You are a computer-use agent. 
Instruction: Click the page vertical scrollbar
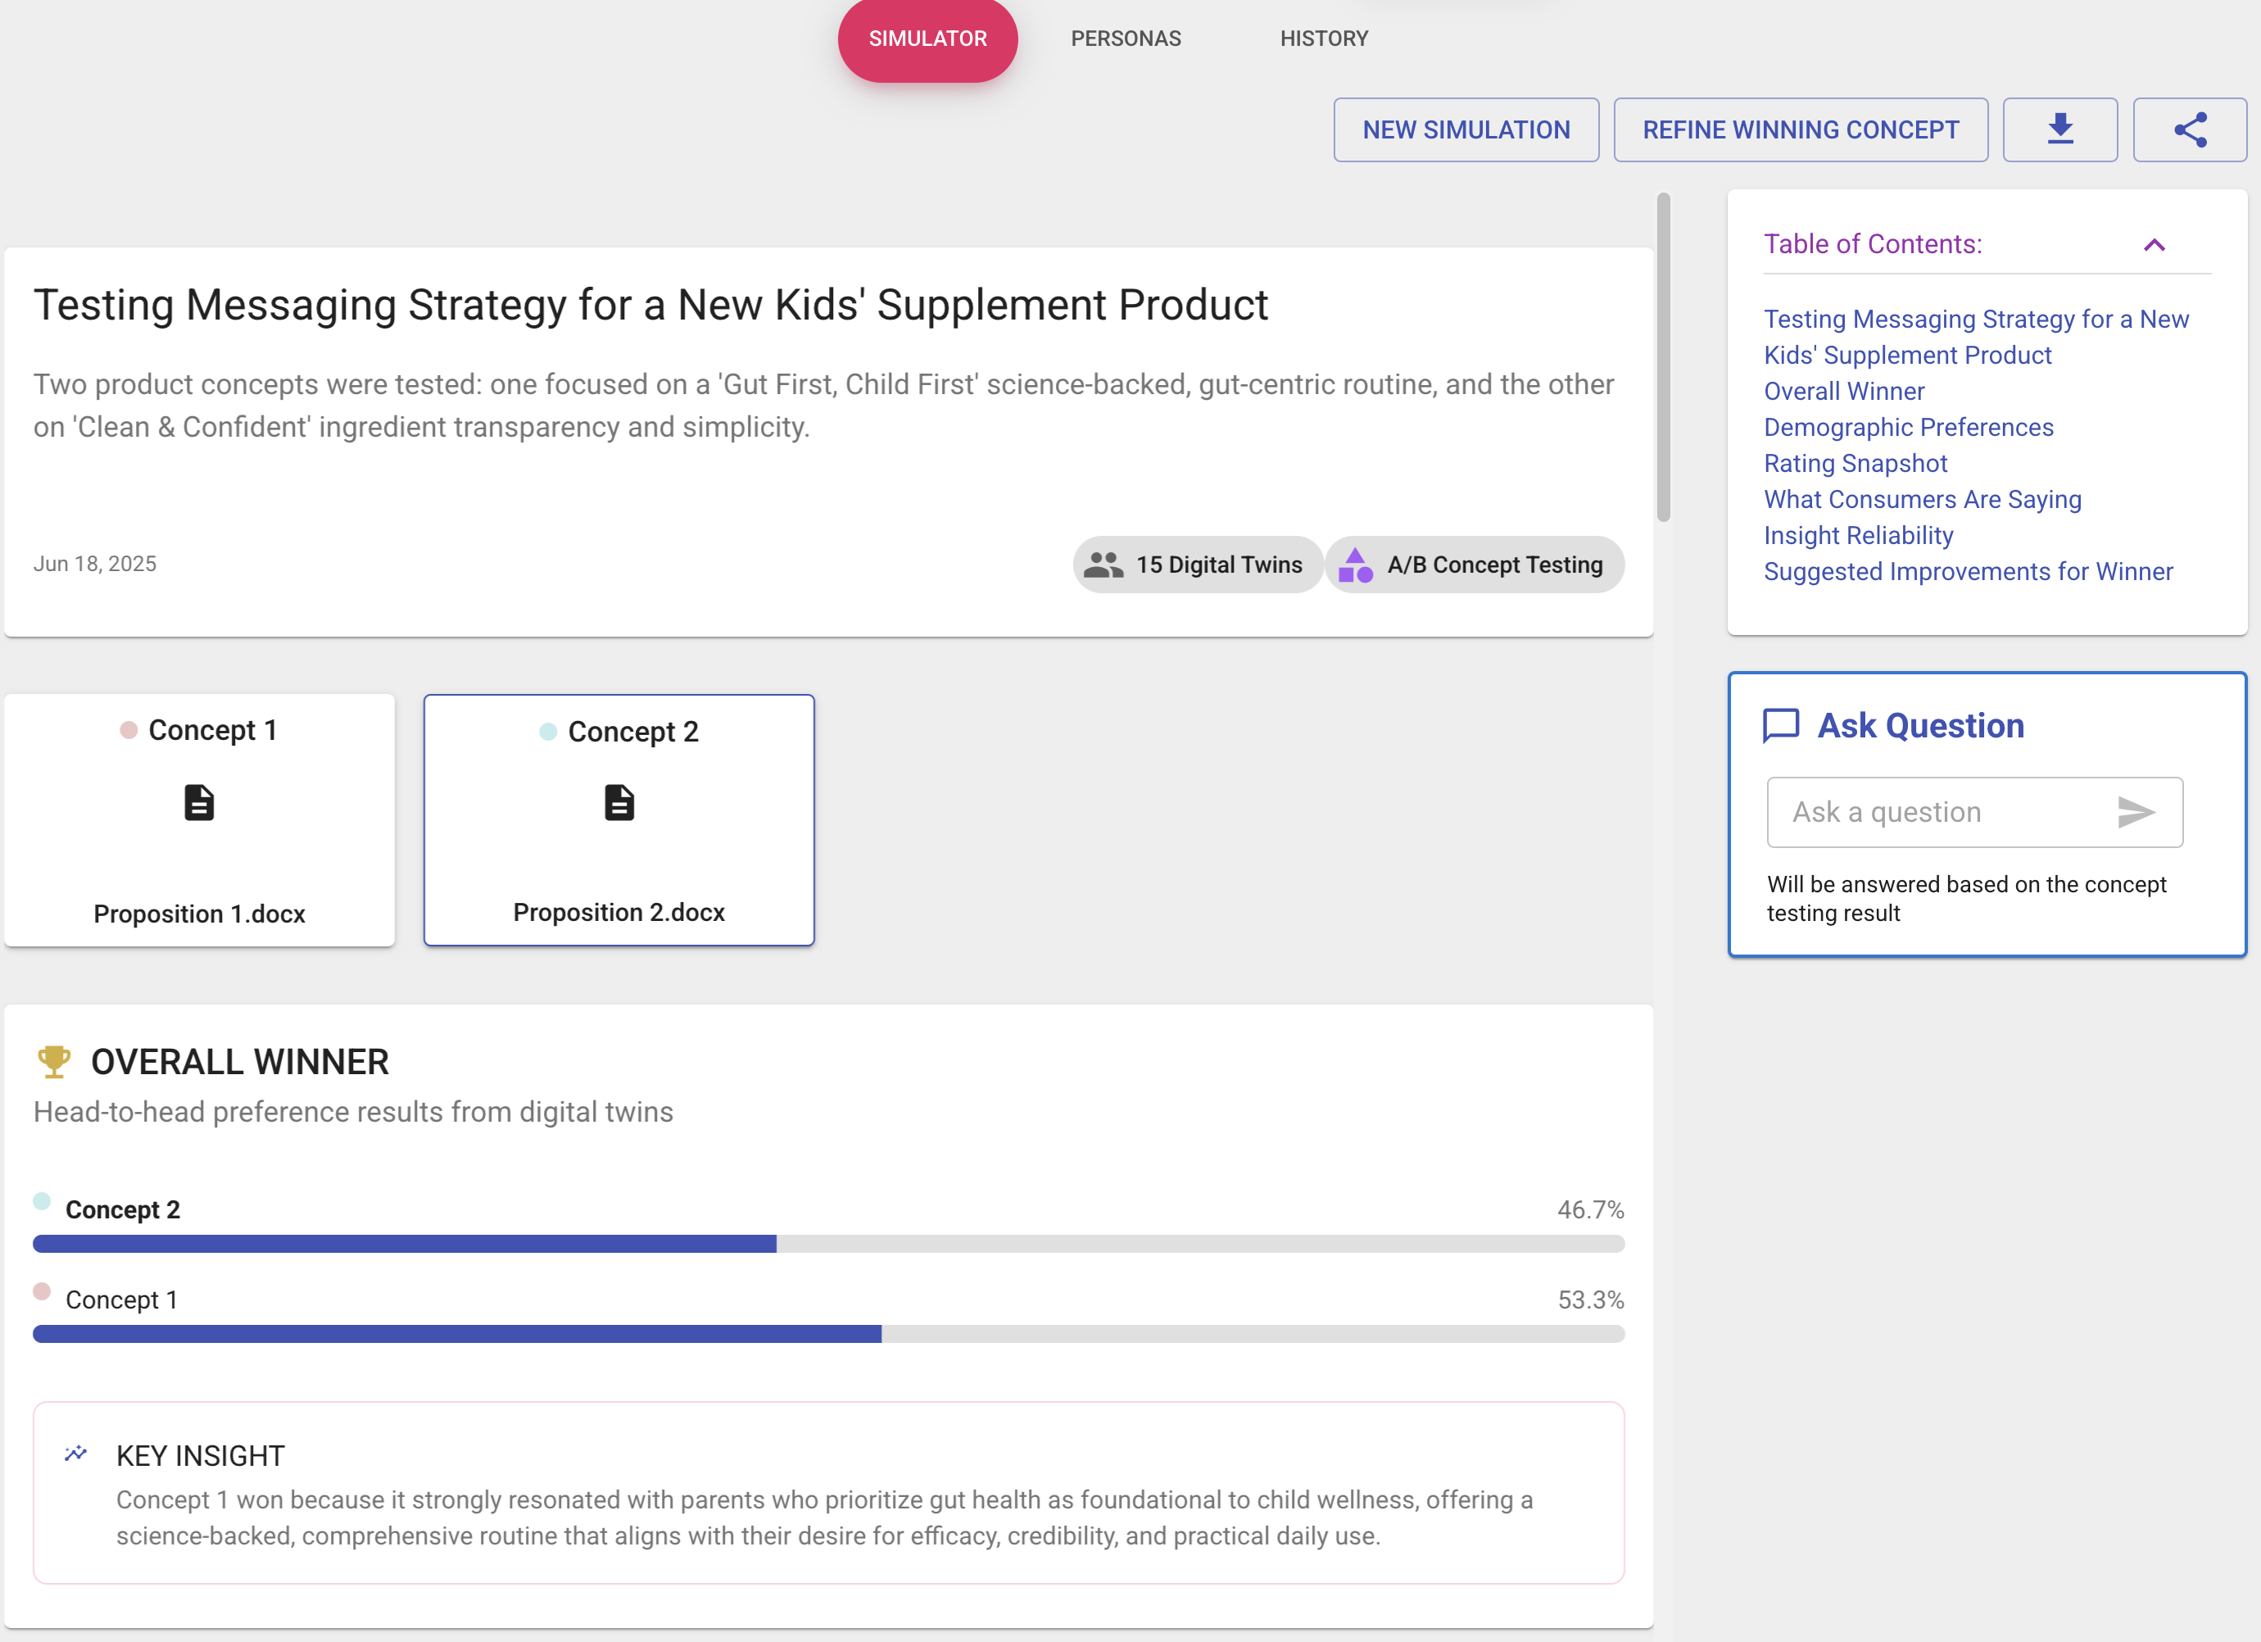(1663, 357)
